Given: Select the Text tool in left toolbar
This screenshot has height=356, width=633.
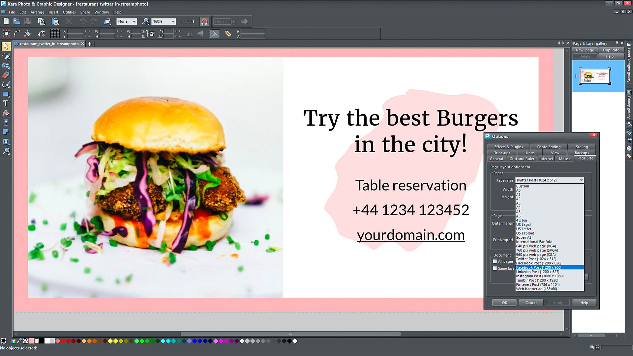Looking at the screenshot, I should (6, 104).
